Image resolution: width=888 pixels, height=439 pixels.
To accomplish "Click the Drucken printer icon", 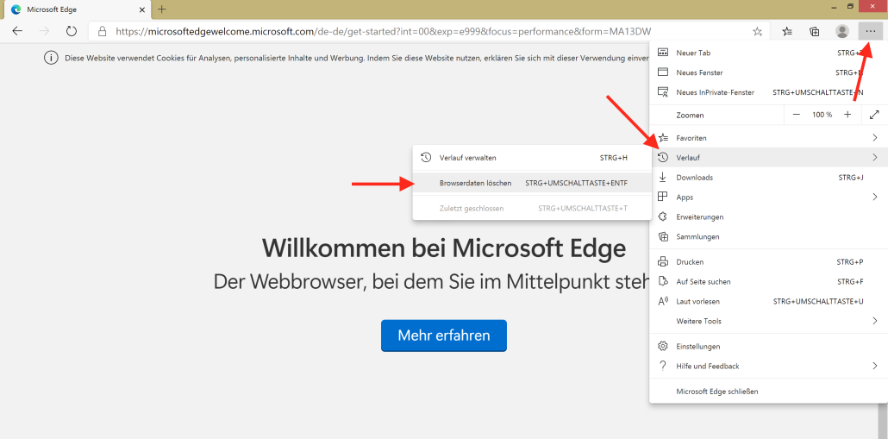I will coord(663,261).
